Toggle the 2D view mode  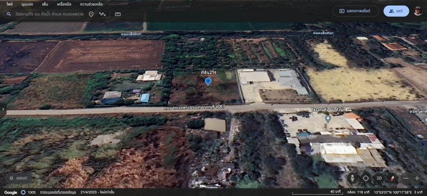click(x=379, y=178)
